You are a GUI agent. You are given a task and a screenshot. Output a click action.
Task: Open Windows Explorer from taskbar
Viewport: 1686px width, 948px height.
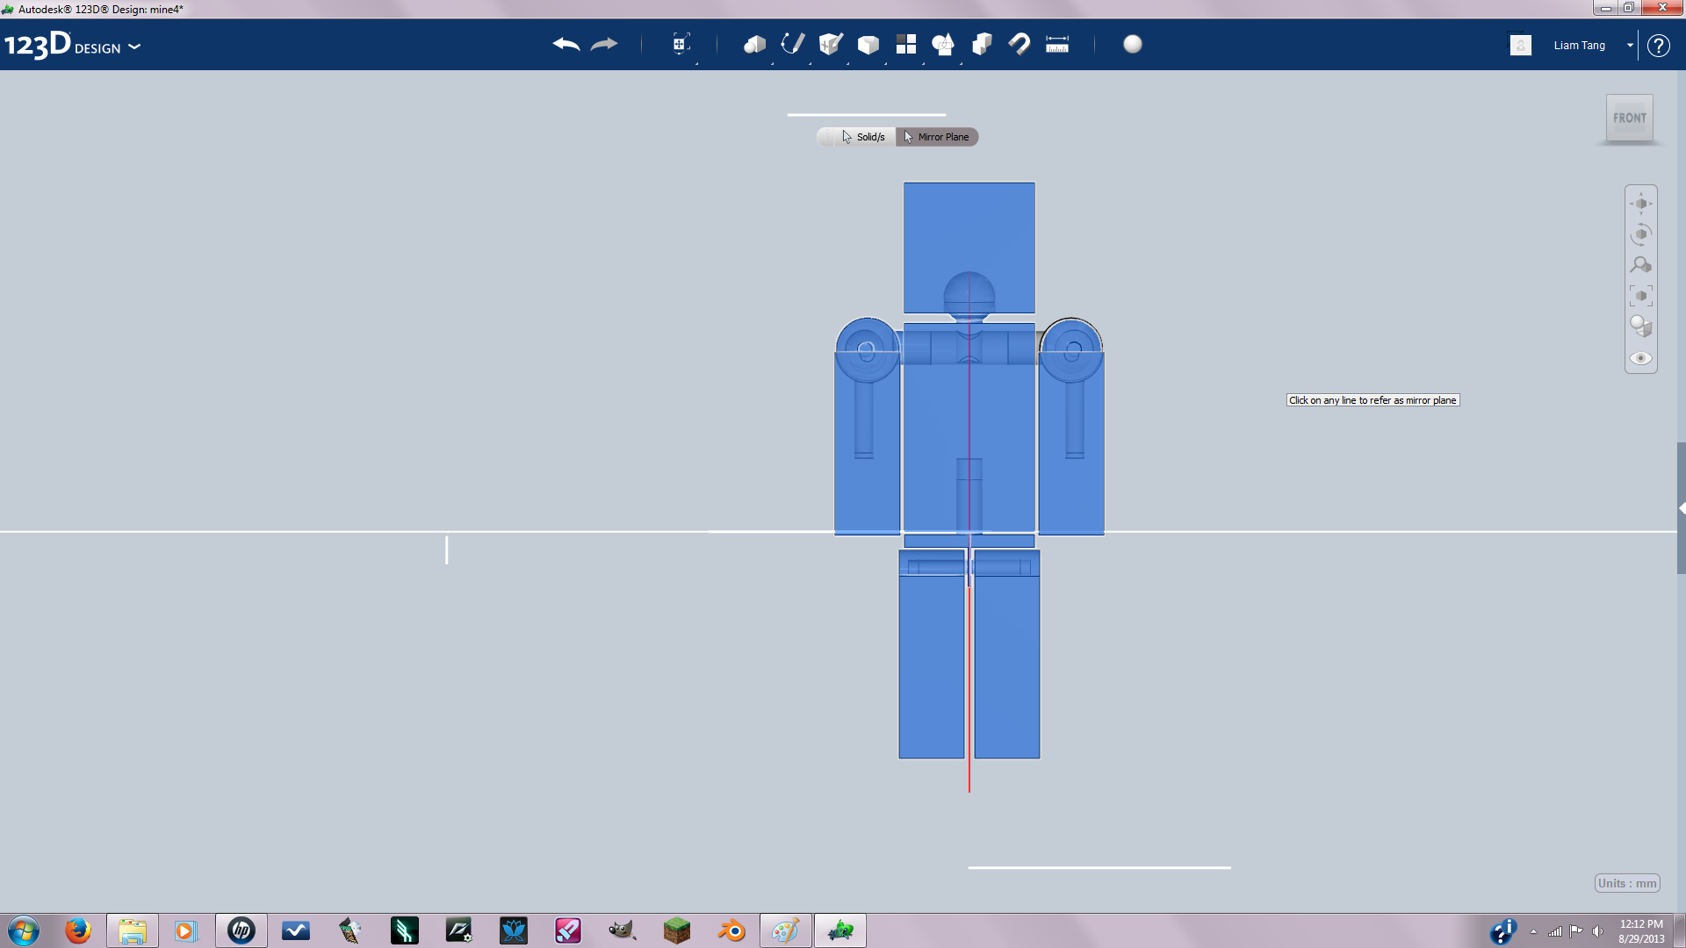[133, 930]
